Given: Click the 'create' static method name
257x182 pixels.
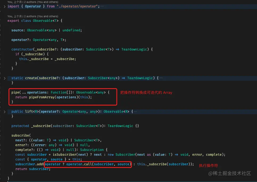Looking at the screenshot, I should coord(31,78).
